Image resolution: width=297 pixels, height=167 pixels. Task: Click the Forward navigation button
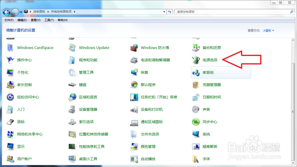click(15, 12)
